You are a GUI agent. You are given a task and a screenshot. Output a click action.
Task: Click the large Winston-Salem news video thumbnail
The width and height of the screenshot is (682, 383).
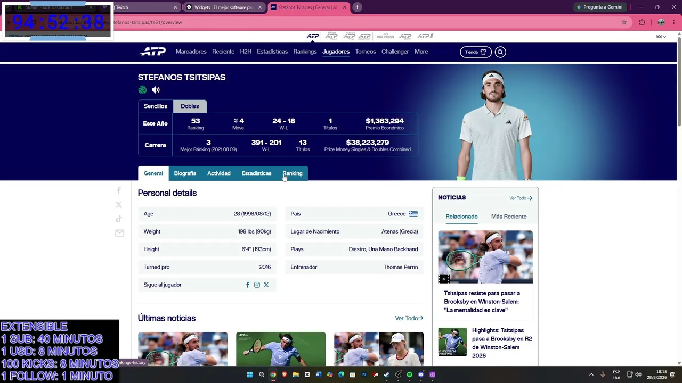[x=485, y=257]
